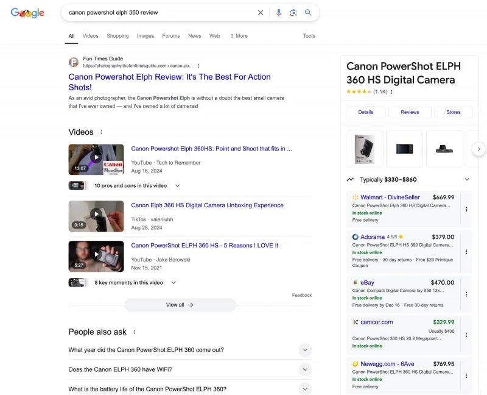Expand 10 pros and cons in this video
Image resolution: width=487 pixels, height=395 pixels.
[138, 186]
